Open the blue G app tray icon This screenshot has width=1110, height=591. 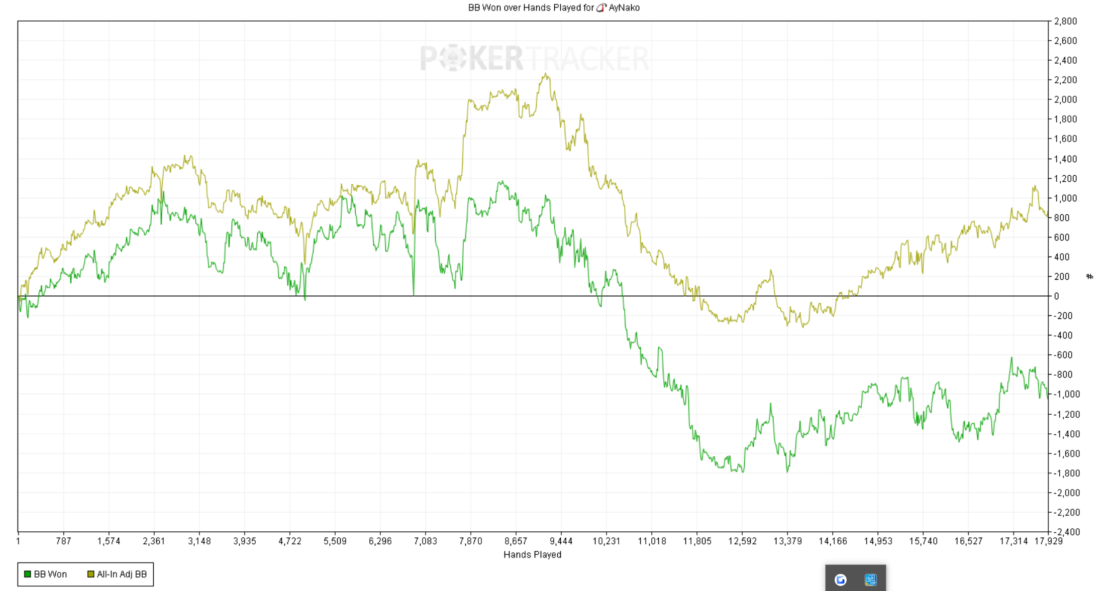pos(841,580)
